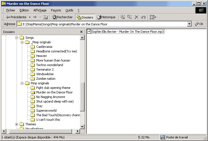This screenshot has height=141, width=208.
Task: Collapse the _Pimp originals folder node
Action: coord(22,42)
